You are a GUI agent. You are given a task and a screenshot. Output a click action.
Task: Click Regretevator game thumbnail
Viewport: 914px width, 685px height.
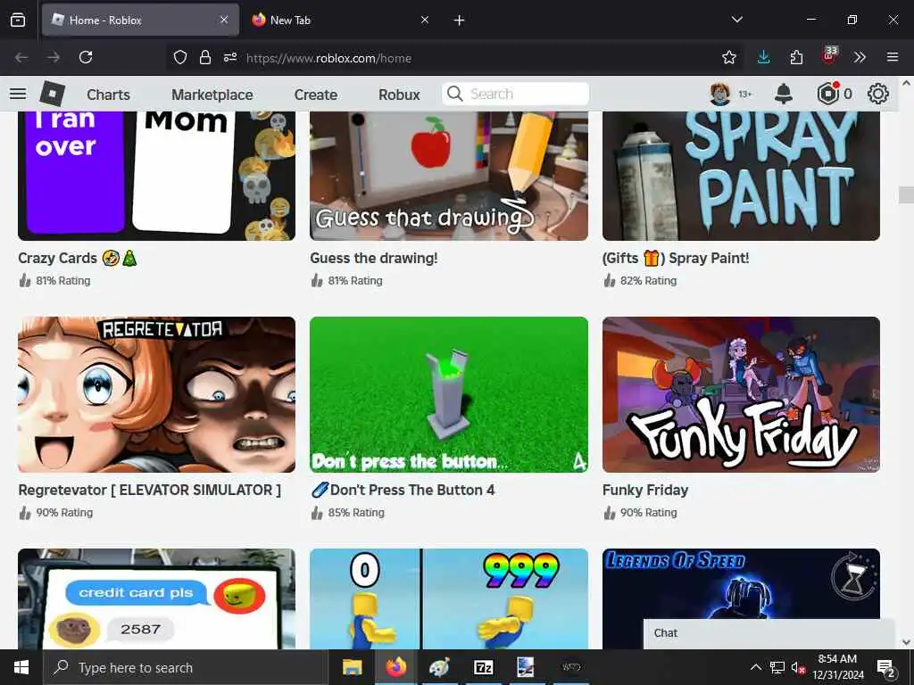157,394
